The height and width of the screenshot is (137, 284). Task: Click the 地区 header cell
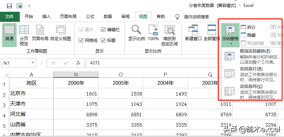coord(31,83)
